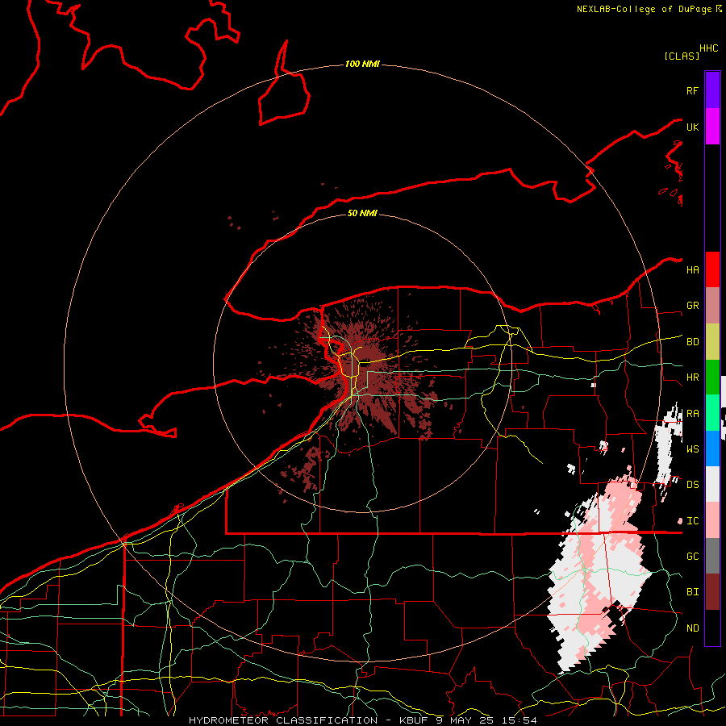Click the HR dark green legend swatch

tap(712, 378)
